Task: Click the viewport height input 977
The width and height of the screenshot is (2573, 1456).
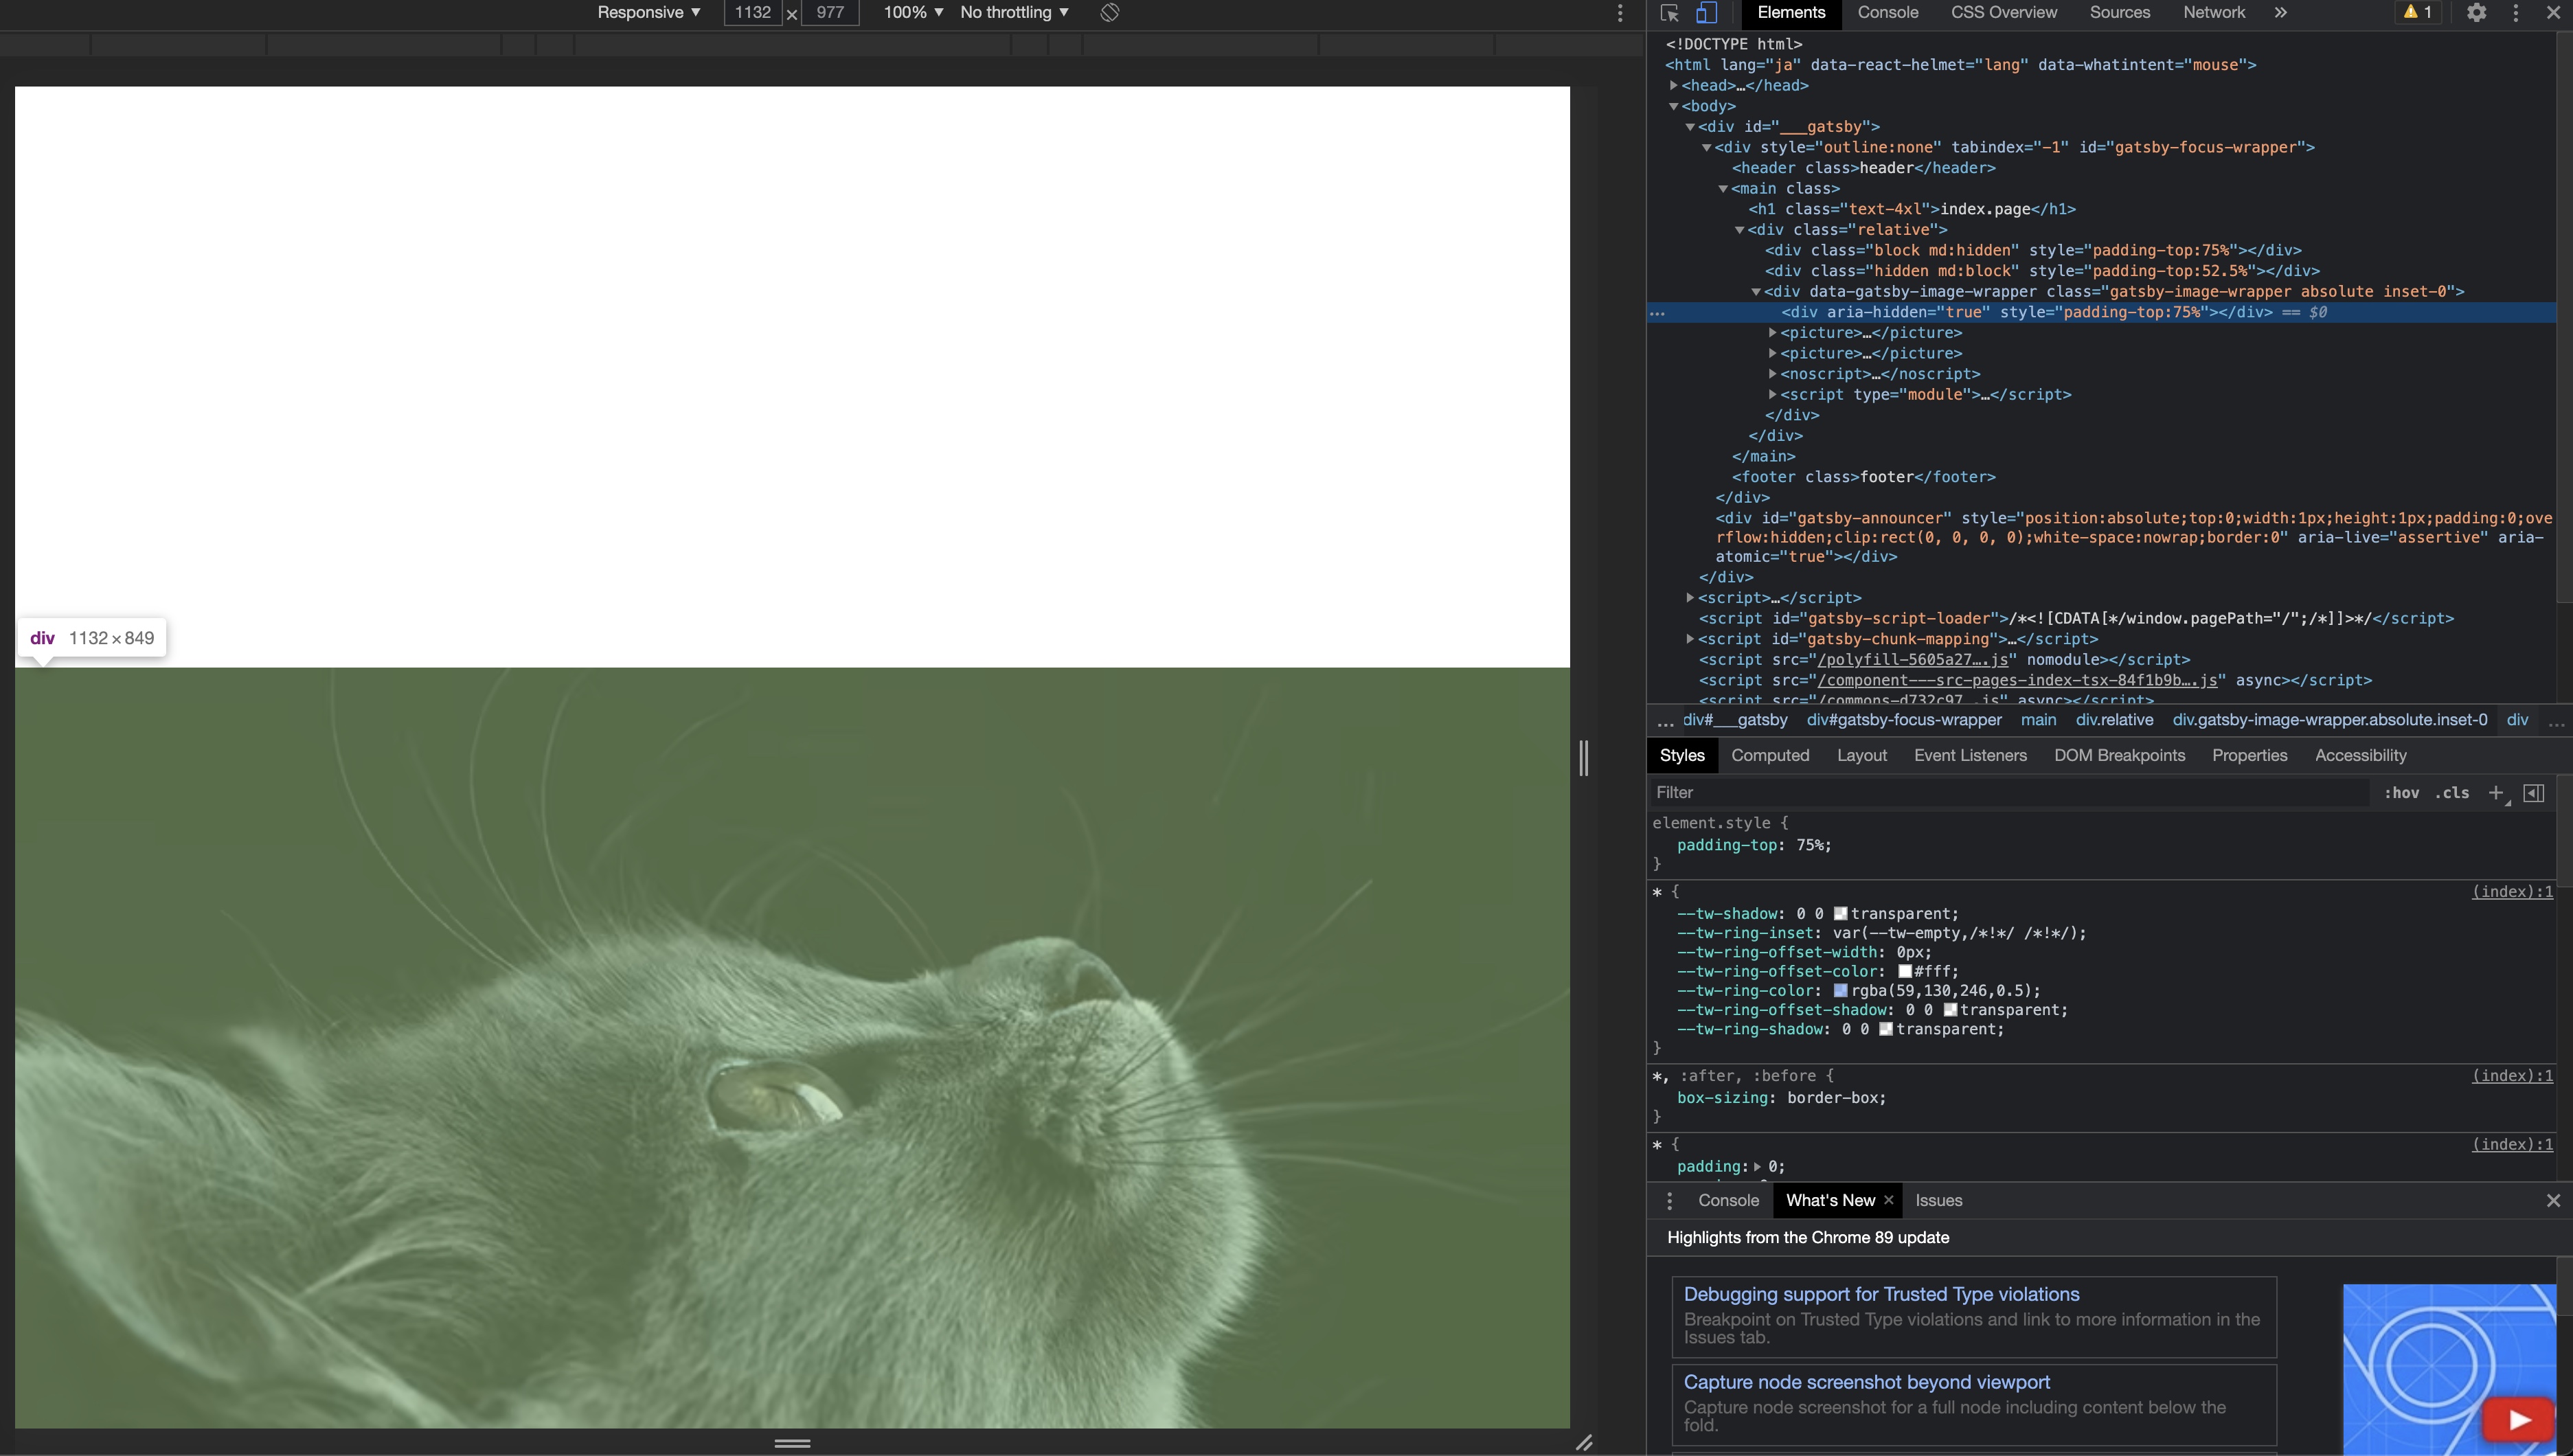Action: 830,13
